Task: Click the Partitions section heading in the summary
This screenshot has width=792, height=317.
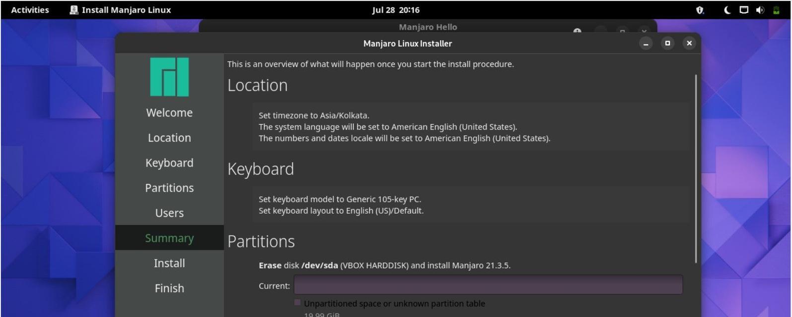Action: pyautogui.click(x=261, y=241)
